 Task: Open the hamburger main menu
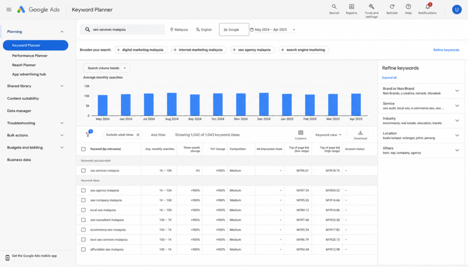click(9, 10)
